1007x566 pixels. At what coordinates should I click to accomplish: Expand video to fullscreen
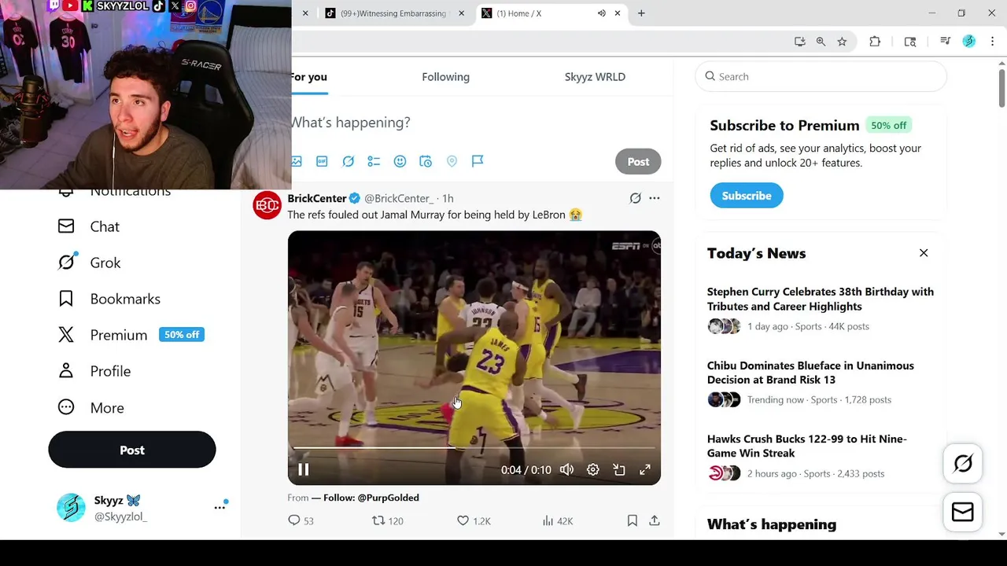point(645,470)
